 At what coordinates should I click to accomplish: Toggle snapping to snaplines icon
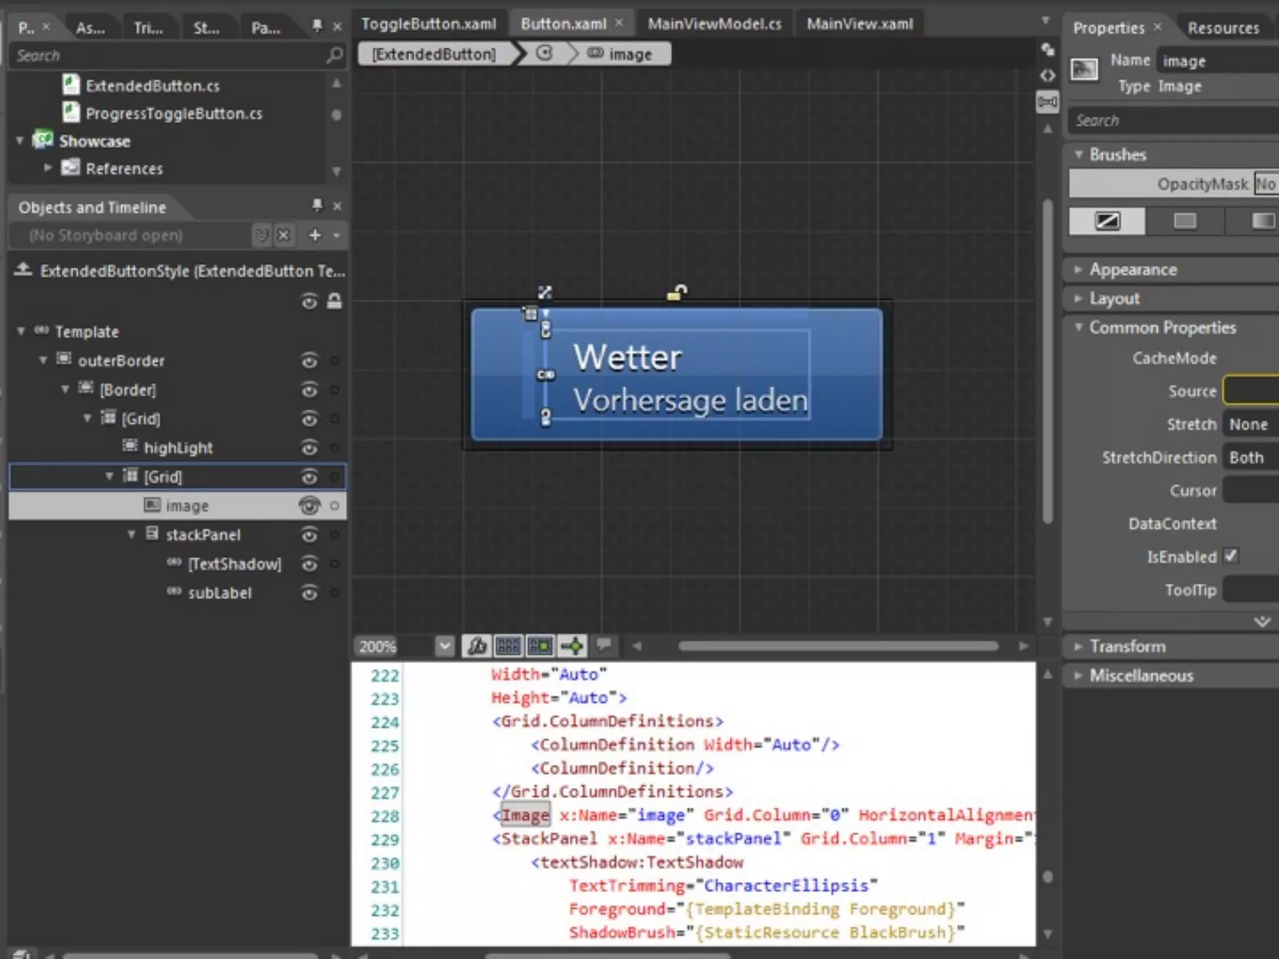pos(572,646)
